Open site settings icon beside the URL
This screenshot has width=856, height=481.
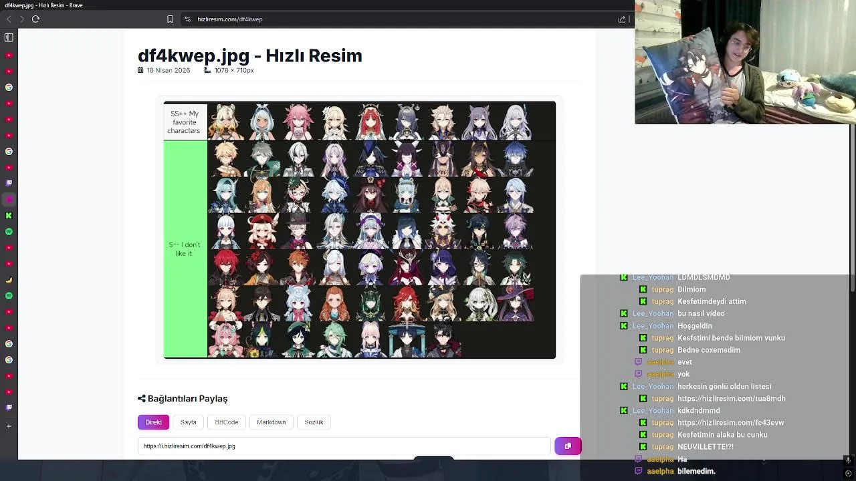coord(187,19)
